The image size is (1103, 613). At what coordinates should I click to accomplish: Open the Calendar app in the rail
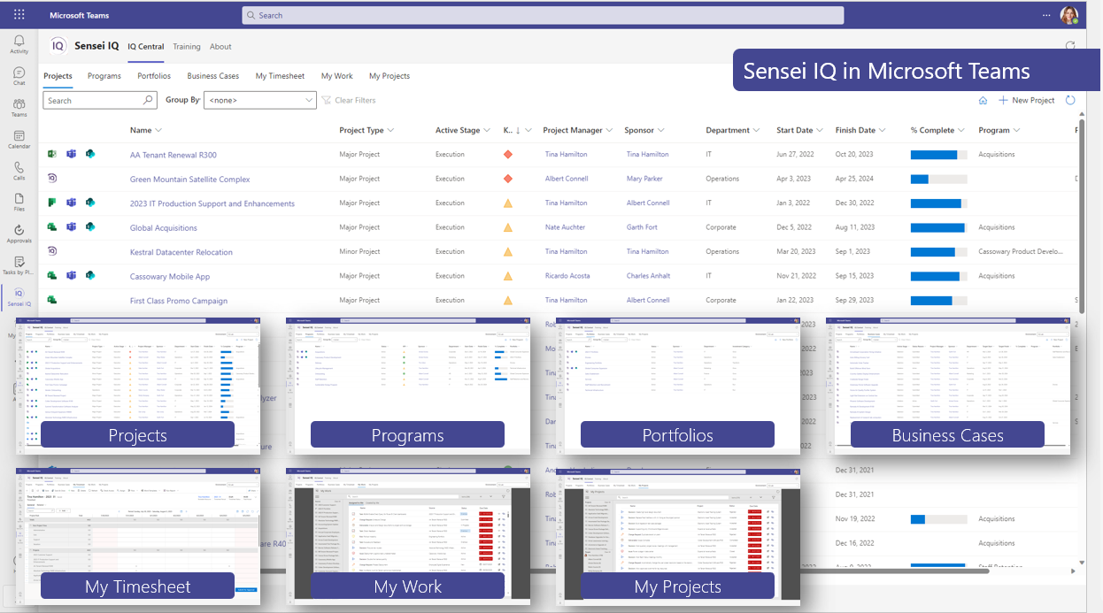(19, 140)
